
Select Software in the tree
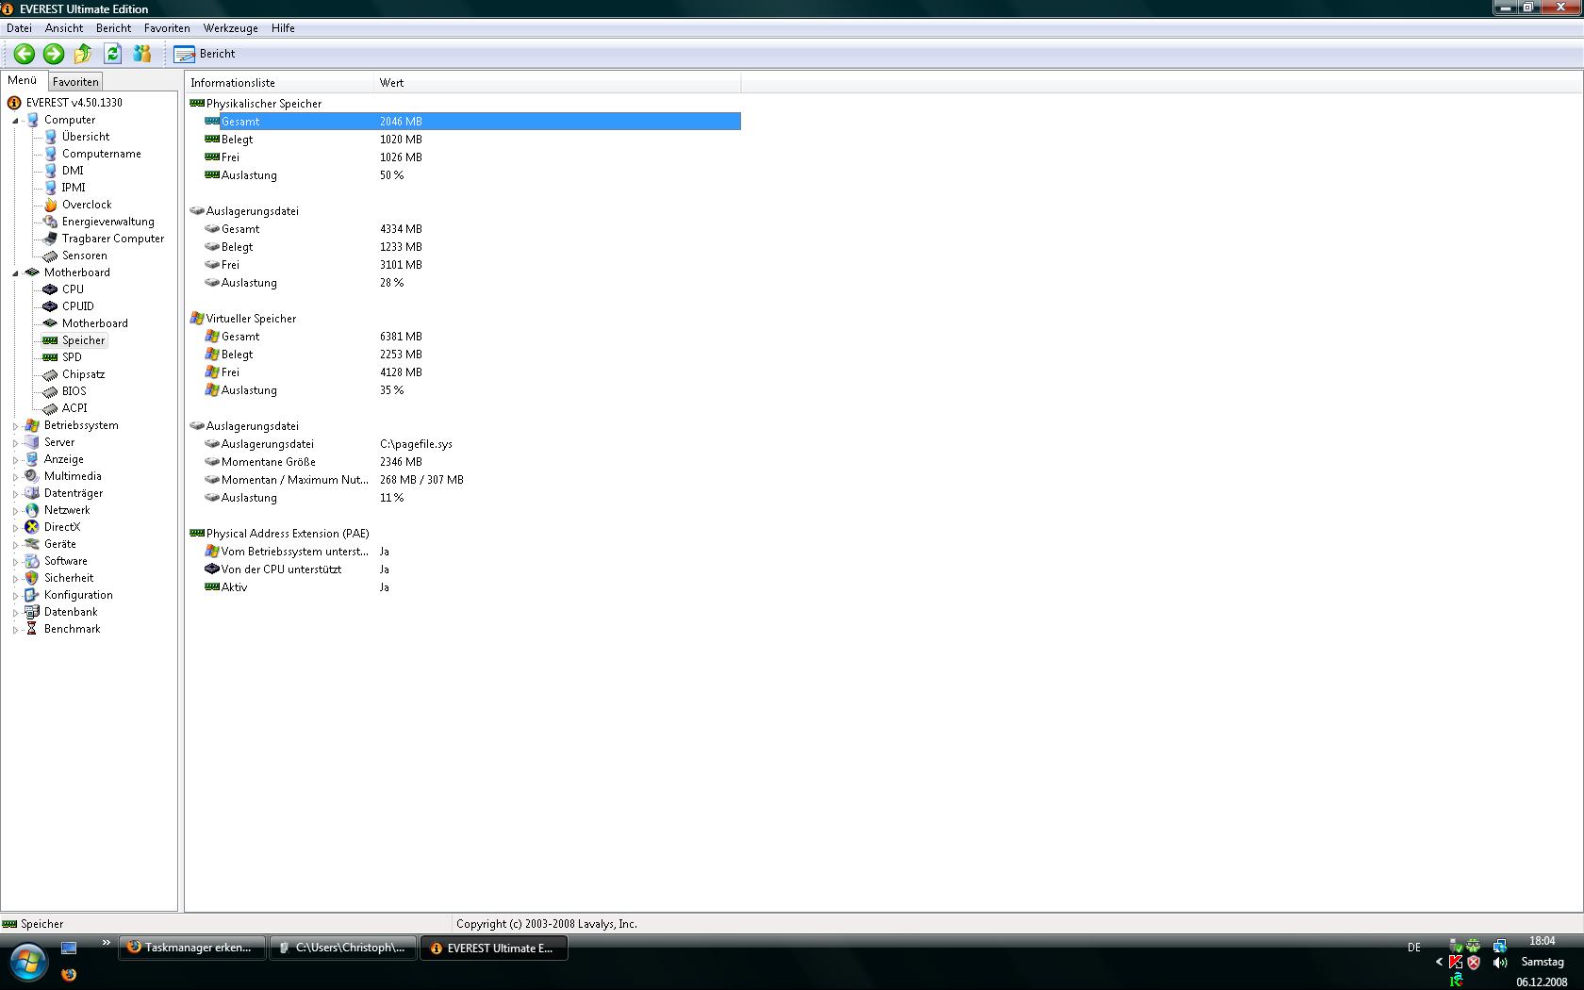pos(66,561)
